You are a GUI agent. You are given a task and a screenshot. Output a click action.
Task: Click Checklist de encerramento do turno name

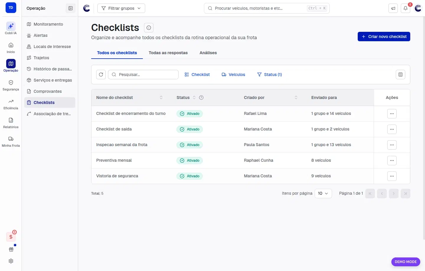click(131, 113)
